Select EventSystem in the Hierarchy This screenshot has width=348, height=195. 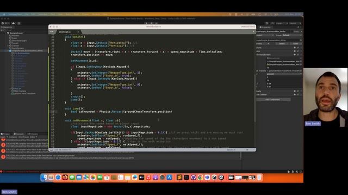(17, 48)
